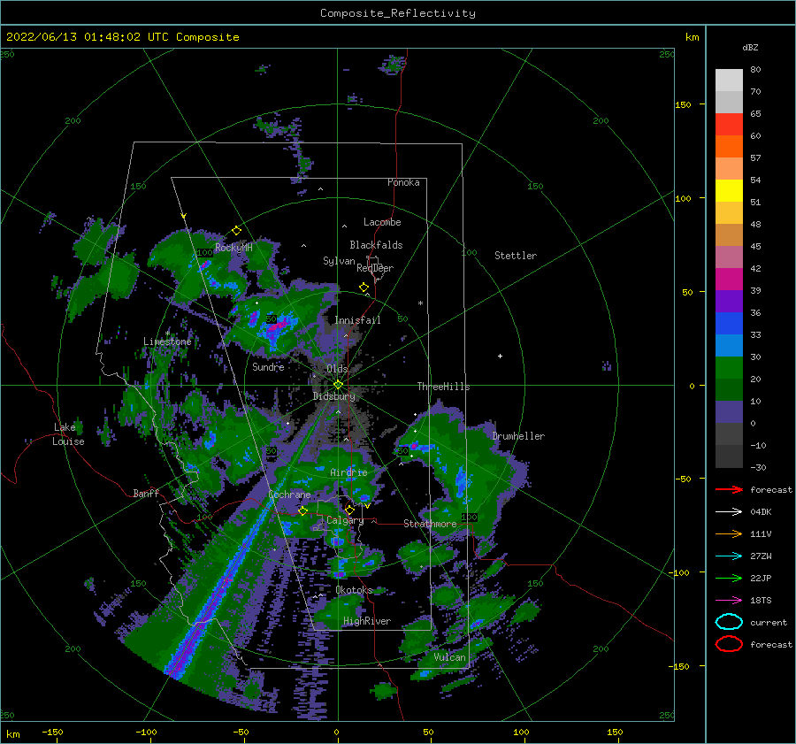The width and height of the screenshot is (796, 744).
Task: Click the Calgary city label
Action: (345, 520)
